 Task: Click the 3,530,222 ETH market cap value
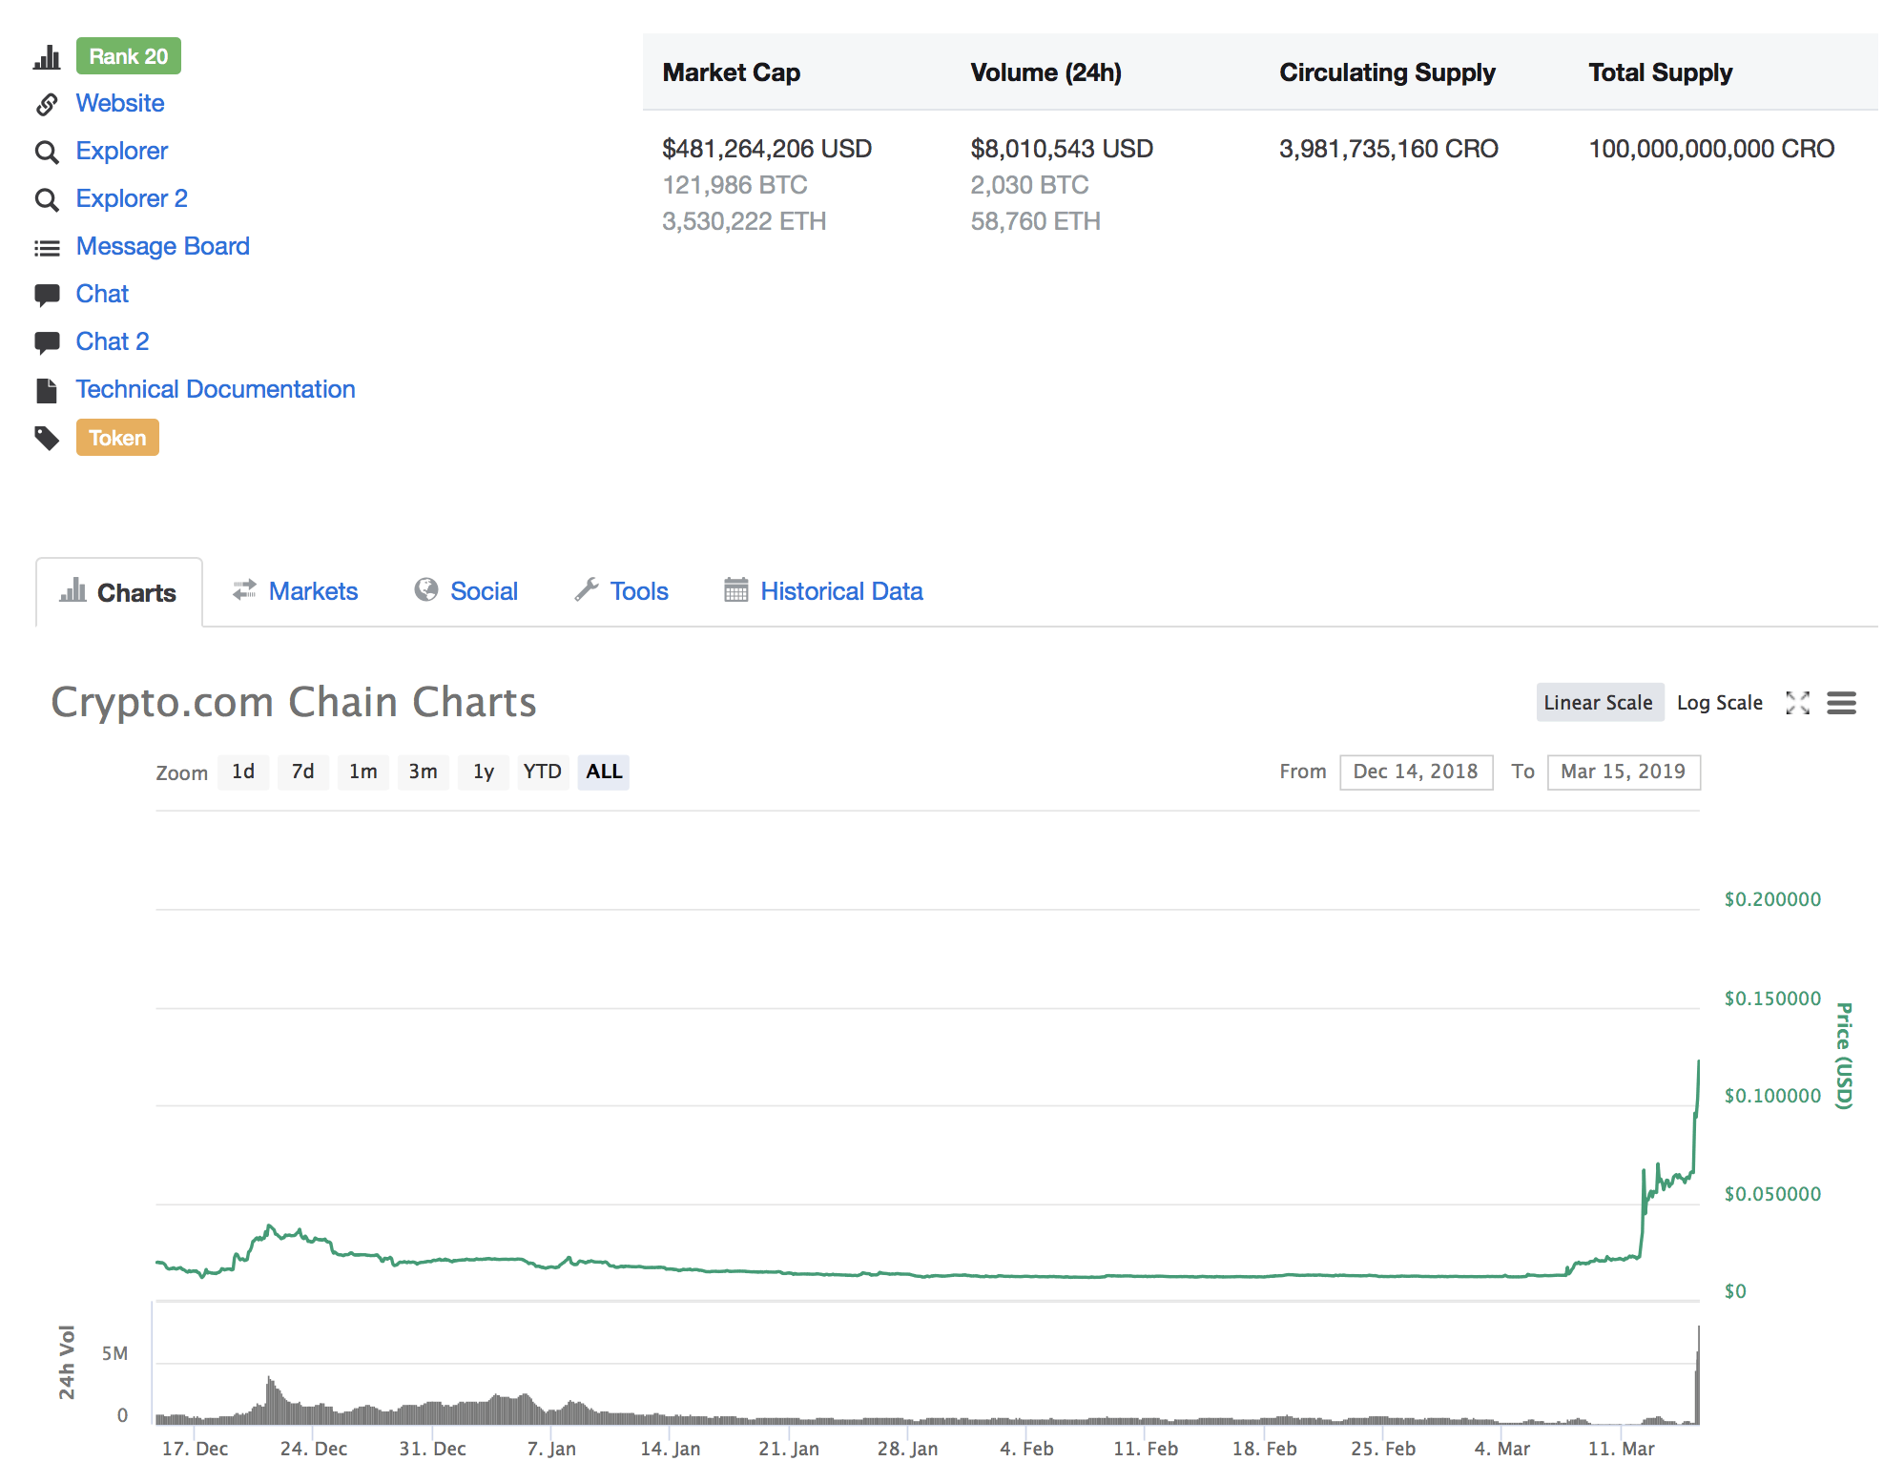[x=745, y=221]
